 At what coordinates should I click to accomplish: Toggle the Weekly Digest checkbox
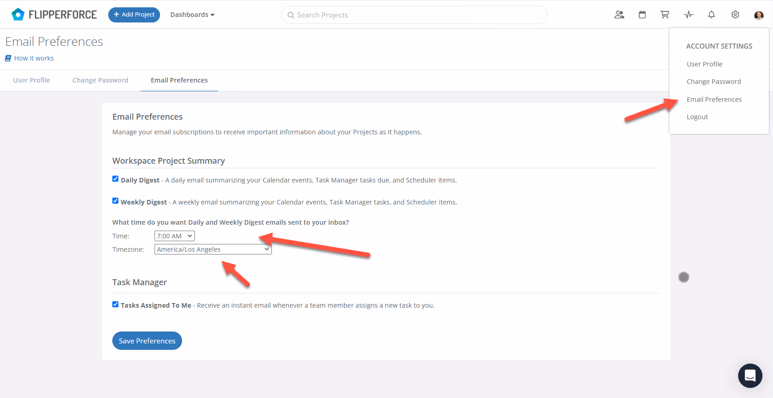coord(116,201)
